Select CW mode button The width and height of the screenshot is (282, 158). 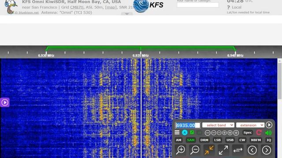pos(242,140)
